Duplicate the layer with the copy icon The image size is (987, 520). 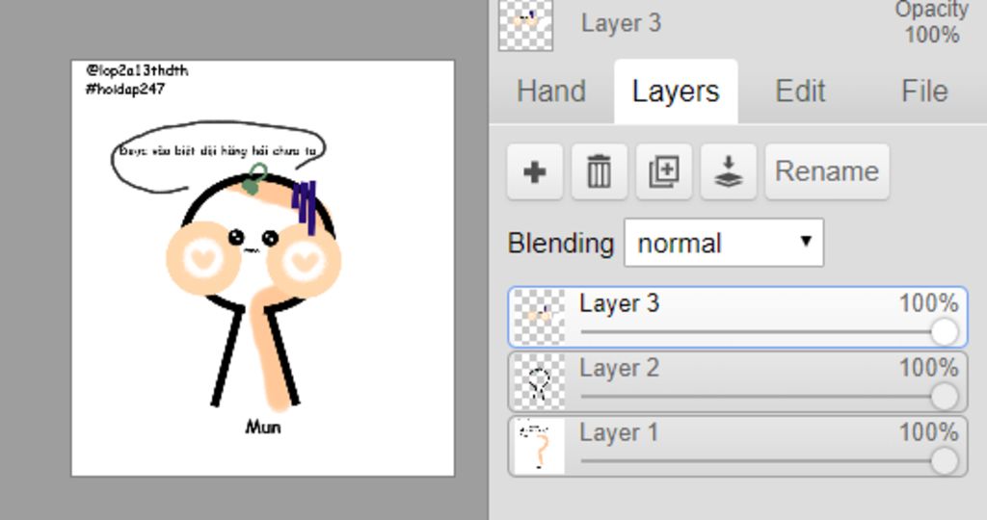point(663,171)
